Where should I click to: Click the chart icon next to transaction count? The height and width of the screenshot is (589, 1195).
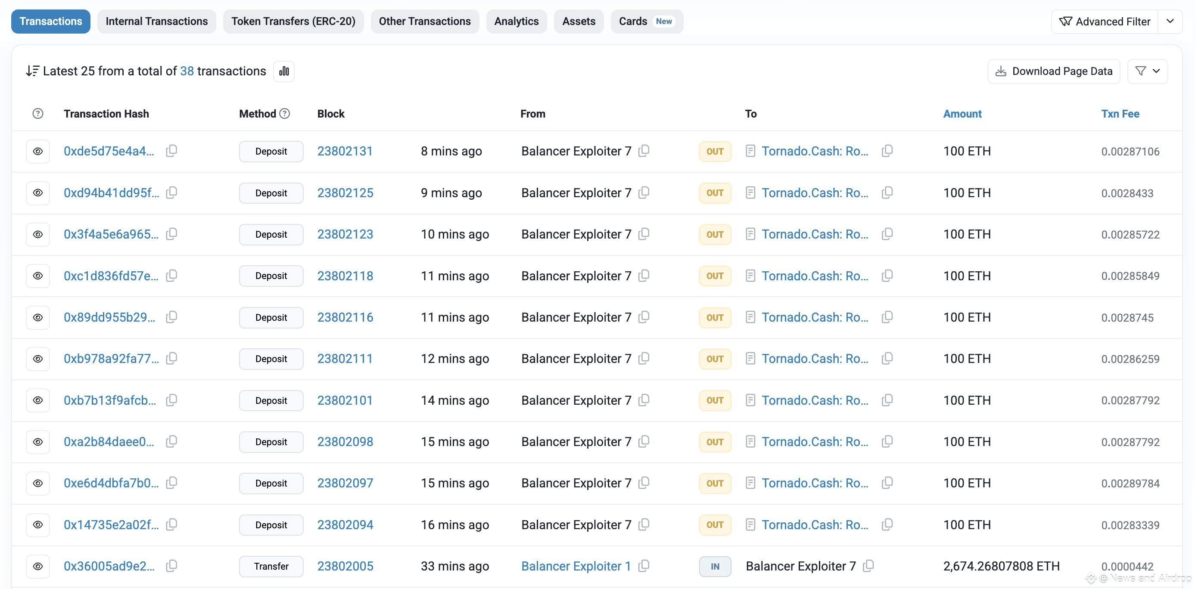click(284, 71)
